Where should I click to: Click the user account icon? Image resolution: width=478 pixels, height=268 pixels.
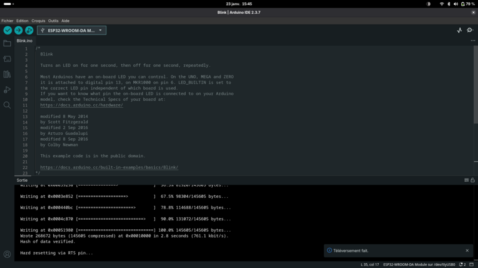[x=7, y=254]
